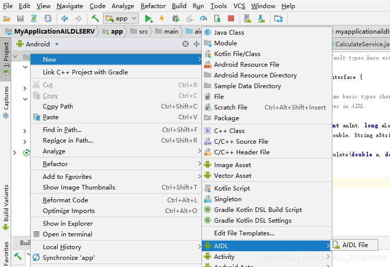390x267 pixels.
Task: Click the collapse-all icon in Project panel
Action: (196, 44)
